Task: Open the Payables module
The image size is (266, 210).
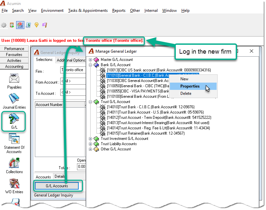Action: 14,81
